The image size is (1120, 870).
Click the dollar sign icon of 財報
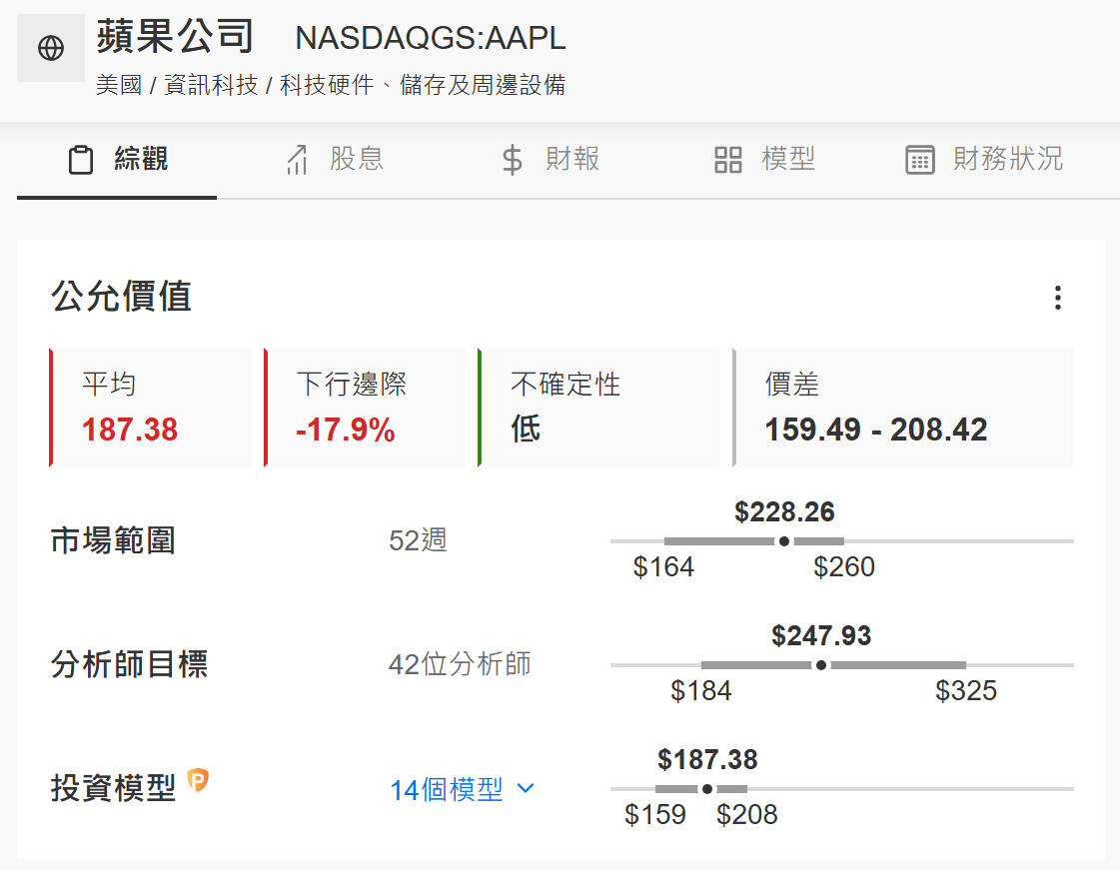(512, 160)
